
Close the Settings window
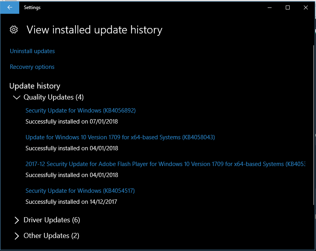pyautogui.click(x=306, y=7)
